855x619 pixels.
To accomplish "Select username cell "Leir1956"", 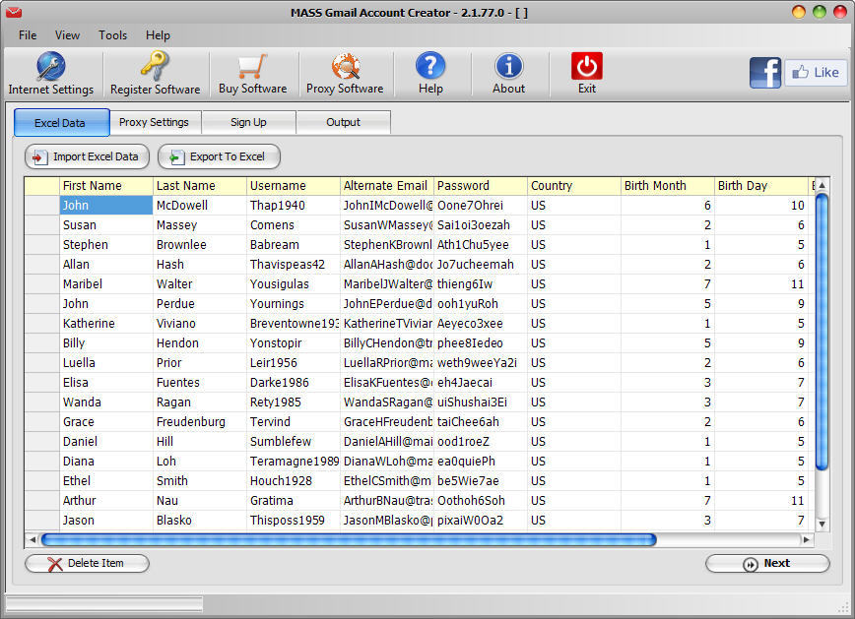I will 294,362.
